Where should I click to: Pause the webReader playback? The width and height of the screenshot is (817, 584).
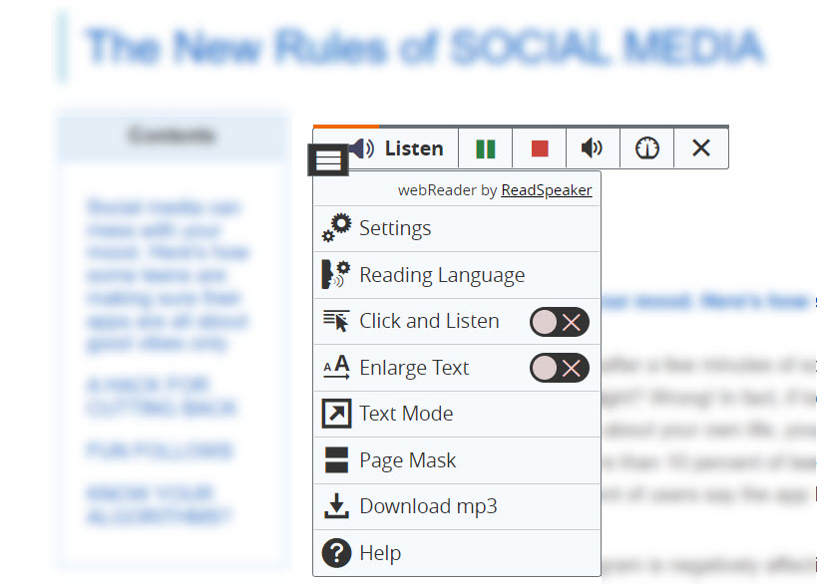point(485,148)
